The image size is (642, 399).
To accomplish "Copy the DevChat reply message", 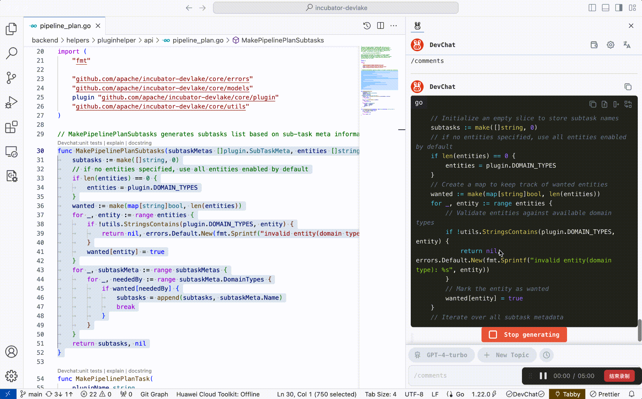I will tap(628, 87).
